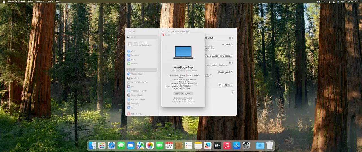
Task: Open Calendar showing 23 in Dock
Action: [169, 145]
